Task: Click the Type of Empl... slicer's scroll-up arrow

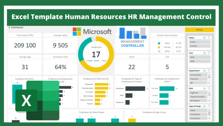Action: point(209,110)
